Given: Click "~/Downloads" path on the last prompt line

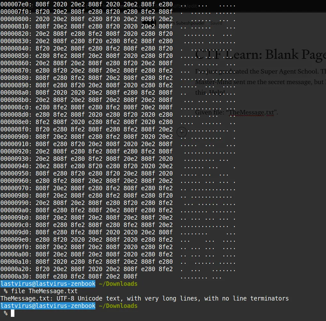Looking at the screenshot, I should click(x=118, y=306).
